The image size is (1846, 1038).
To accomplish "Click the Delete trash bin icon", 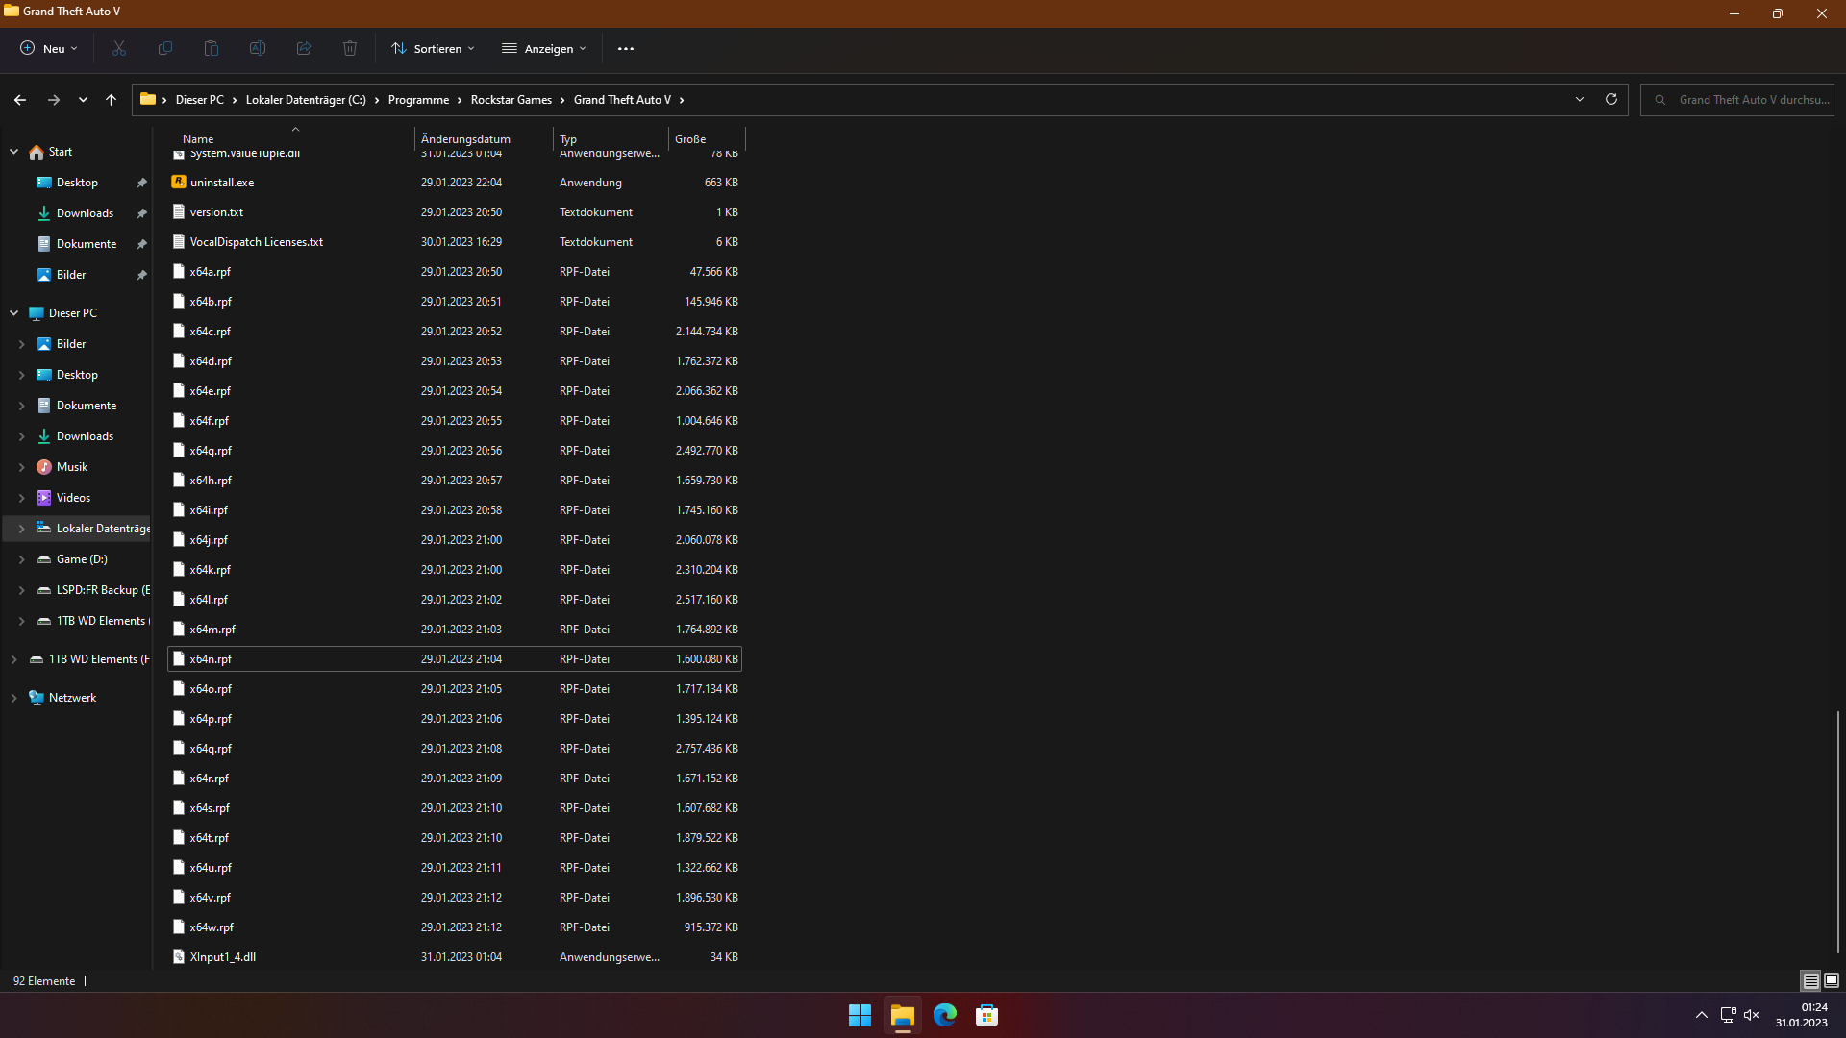I will point(350,48).
